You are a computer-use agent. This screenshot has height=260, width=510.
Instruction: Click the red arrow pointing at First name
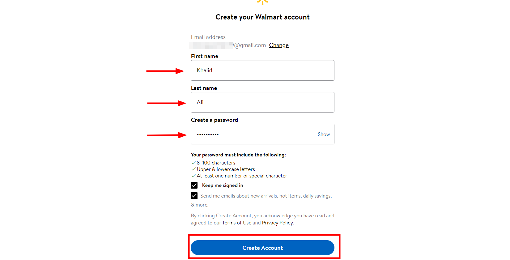pyautogui.click(x=165, y=71)
